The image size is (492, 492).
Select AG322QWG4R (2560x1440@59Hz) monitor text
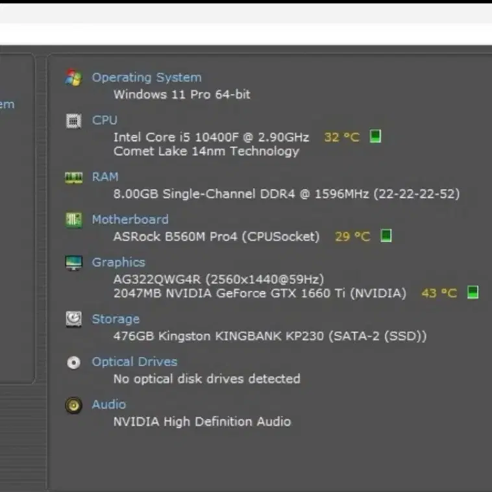tap(218, 279)
